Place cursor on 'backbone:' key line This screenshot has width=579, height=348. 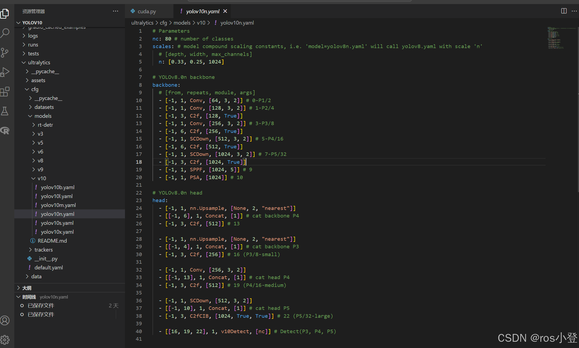[166, 85]
